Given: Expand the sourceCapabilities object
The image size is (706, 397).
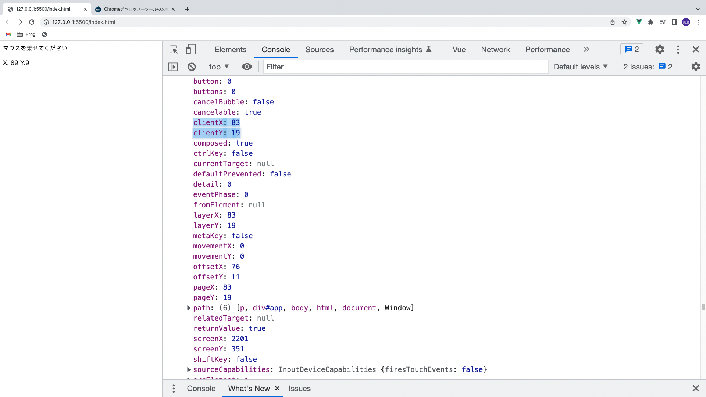Looking at the screenshot, I should click(189, 370).
